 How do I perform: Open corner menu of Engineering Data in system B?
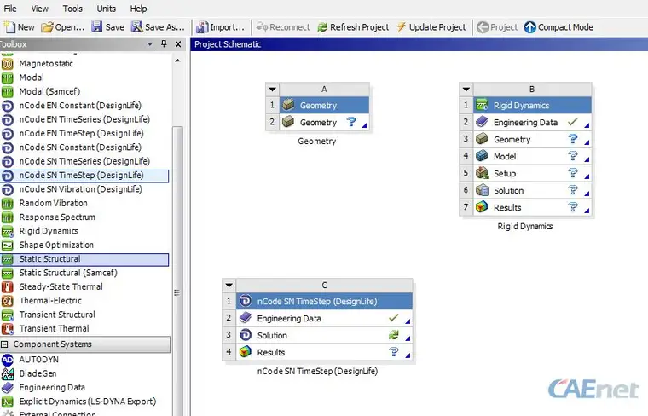[x=587, y=125]
